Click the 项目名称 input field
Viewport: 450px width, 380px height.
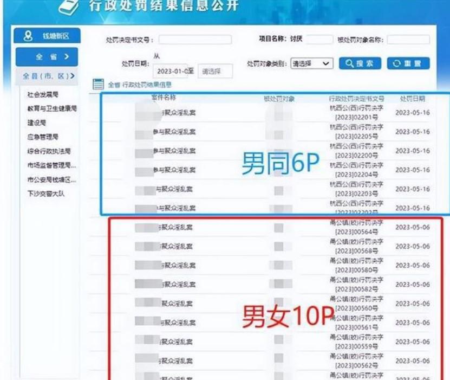point(319,39)
